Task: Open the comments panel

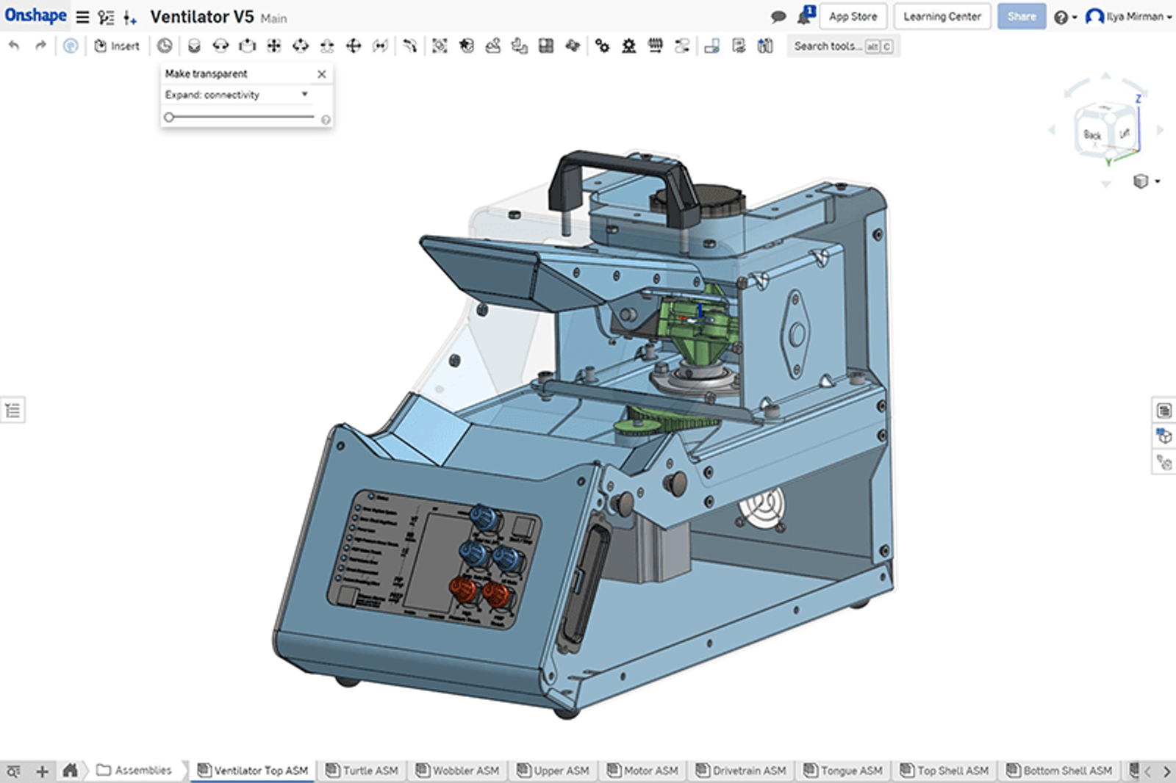Action: tap(778, 16)
